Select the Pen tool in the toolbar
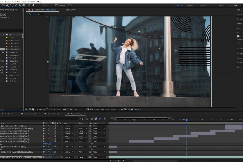Screen dimensions: 243x162 click(7, 5)
